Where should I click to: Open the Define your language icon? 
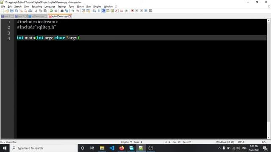pyautogui.click(x=108, y=11)
